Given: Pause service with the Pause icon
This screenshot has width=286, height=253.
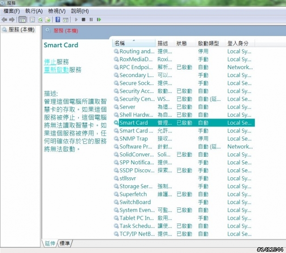Looking at the screenshot, I should pos(91,20).
